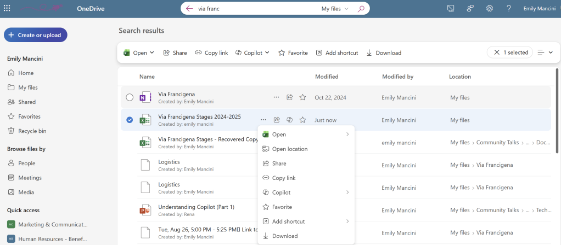Viewport: 561px width, 245px height.
Task: Open the settings gear icon
Action: pyautogui.click(x=490, y=8)
